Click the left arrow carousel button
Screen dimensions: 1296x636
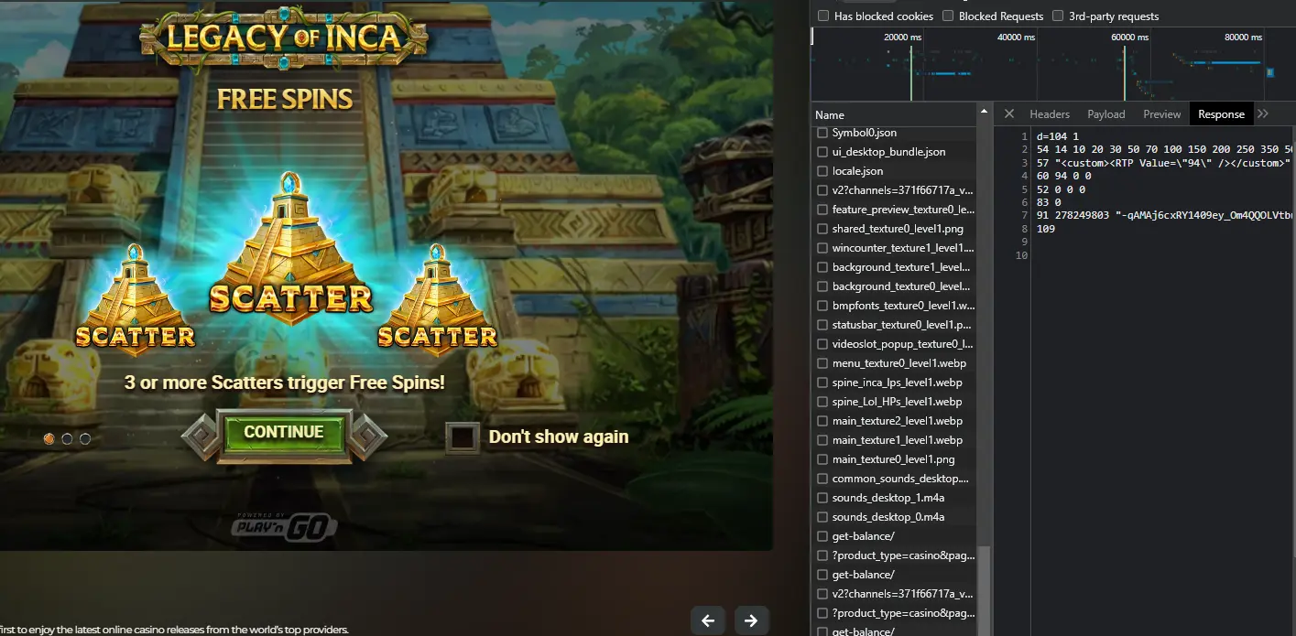(708, 620)
